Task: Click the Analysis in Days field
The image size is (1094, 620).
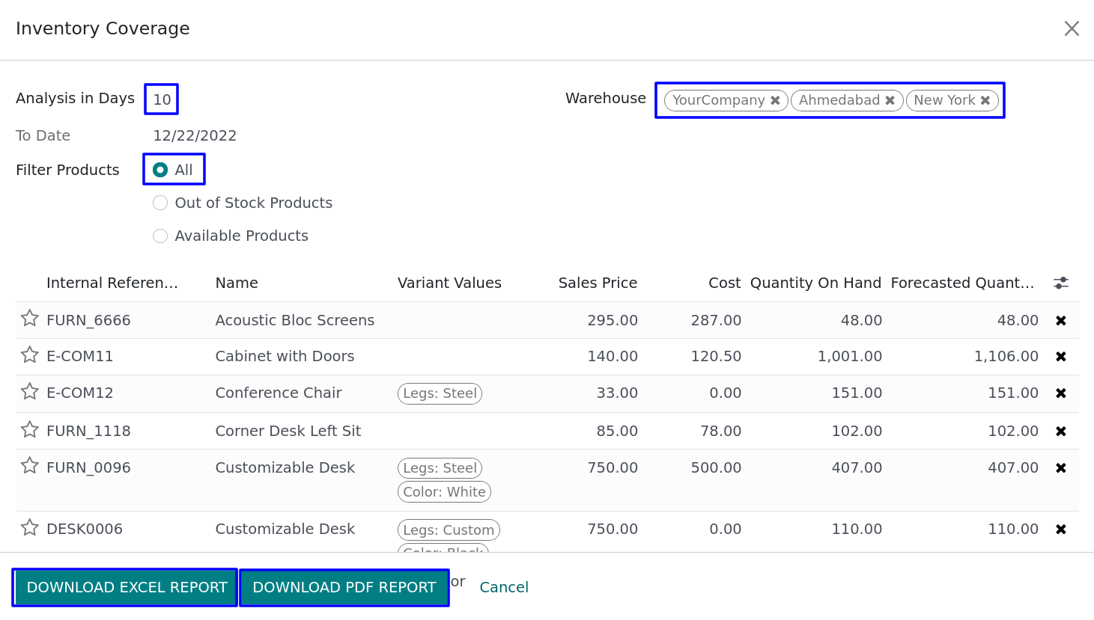Action: point(162,99)
